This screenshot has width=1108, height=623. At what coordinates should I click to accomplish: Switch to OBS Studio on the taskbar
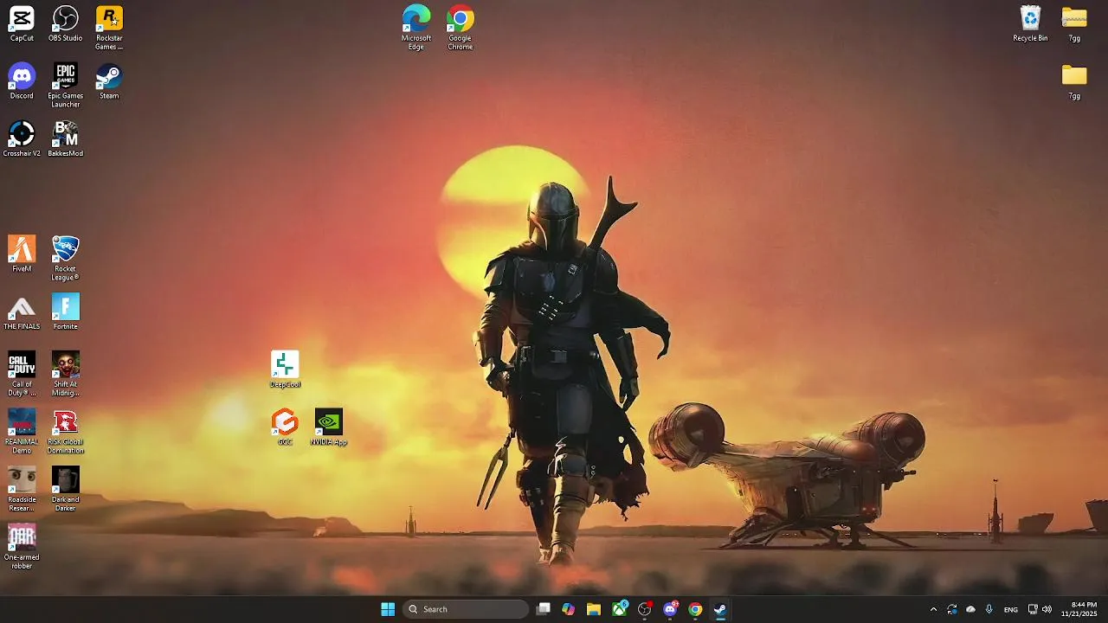[645, 609]
